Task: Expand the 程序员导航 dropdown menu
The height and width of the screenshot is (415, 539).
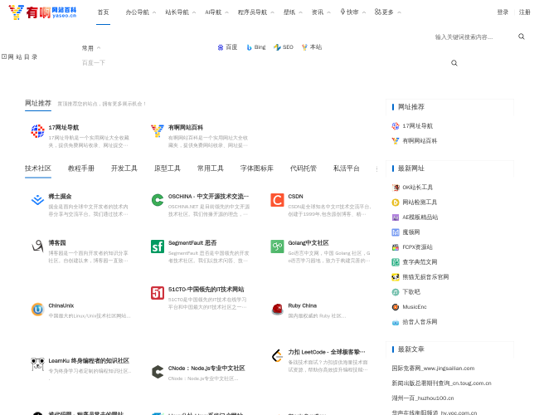Action: click(x=255, y=12)
